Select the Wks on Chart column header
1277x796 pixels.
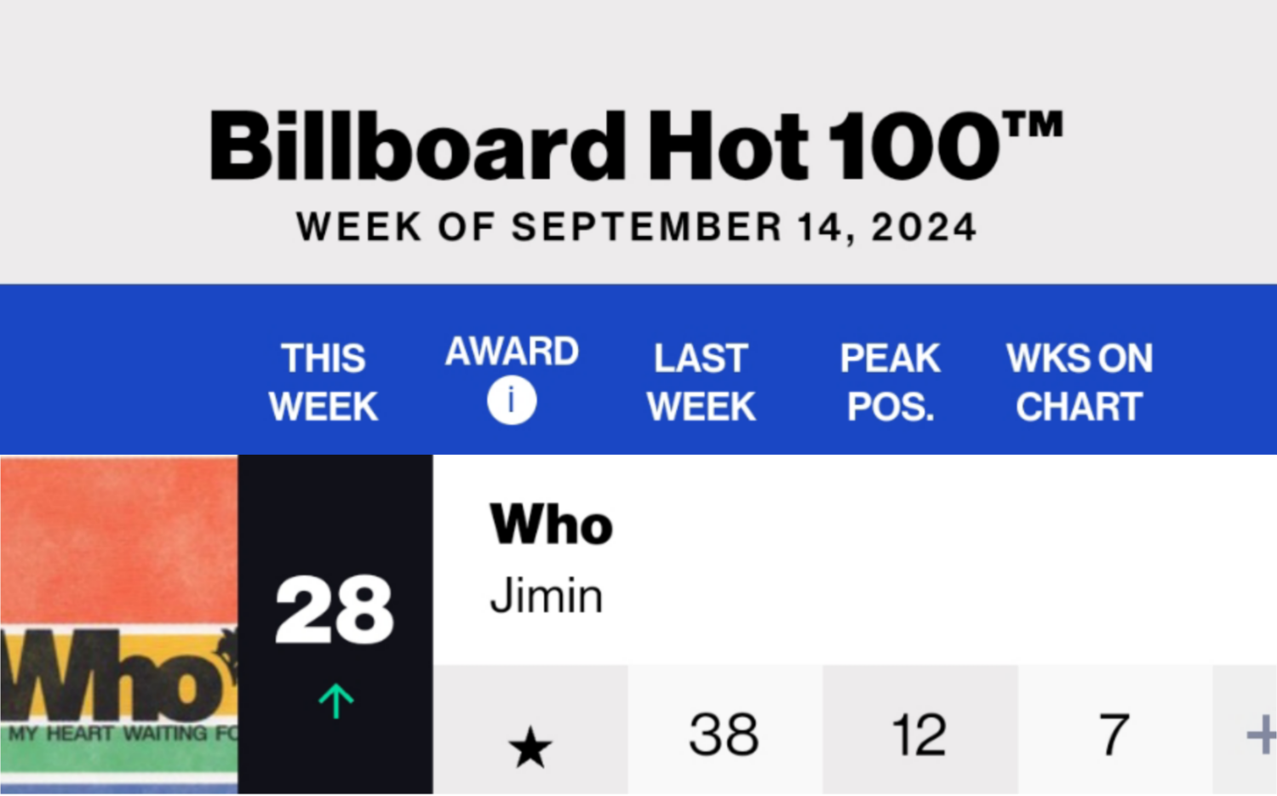point(1079,382)
